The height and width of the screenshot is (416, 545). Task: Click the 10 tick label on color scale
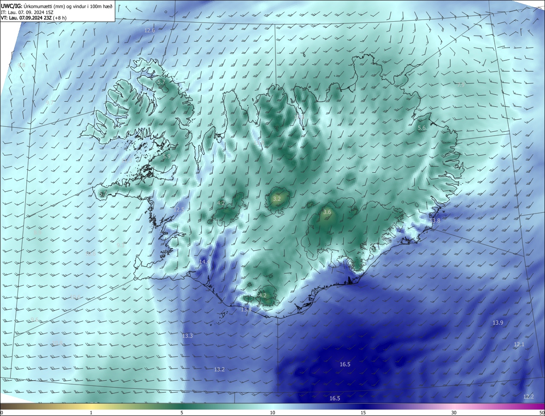pyautogui.click(x=272, y=413)
